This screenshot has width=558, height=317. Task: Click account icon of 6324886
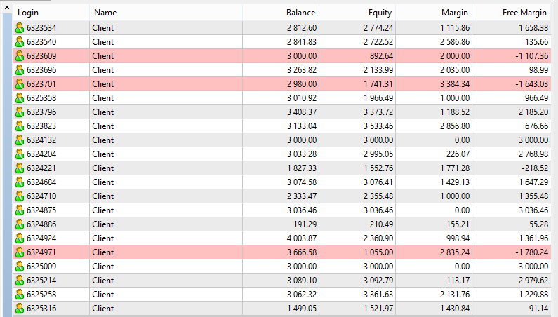point(20,224)
